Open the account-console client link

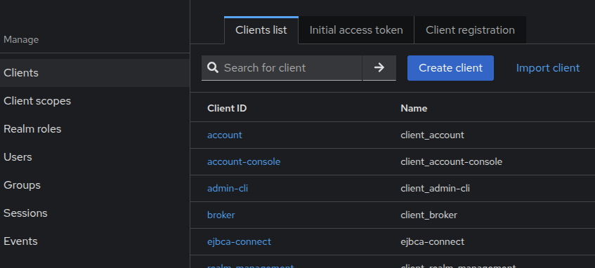[x=244, y=162]
